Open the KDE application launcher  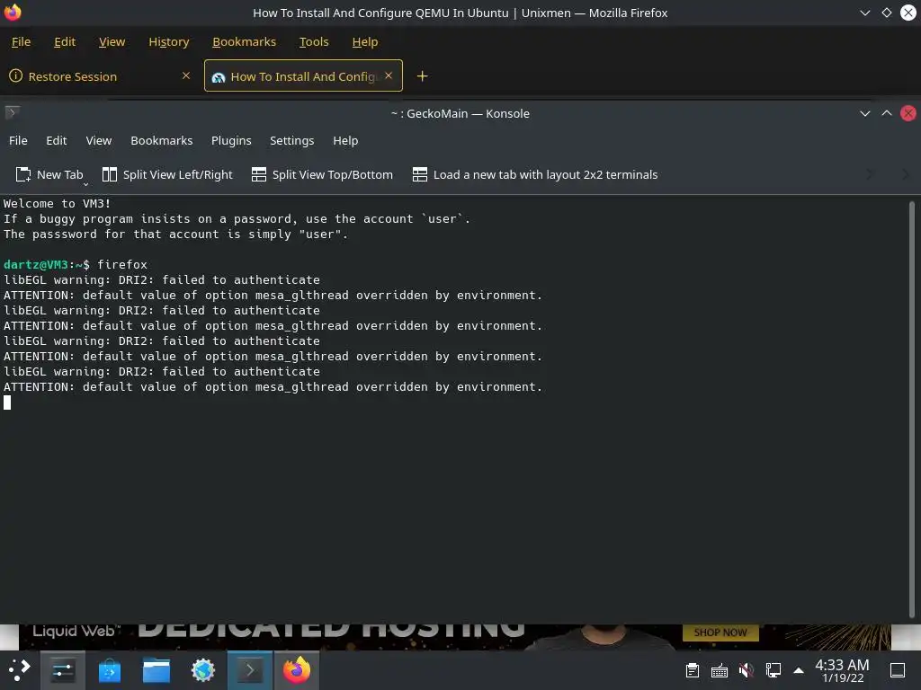18,669
